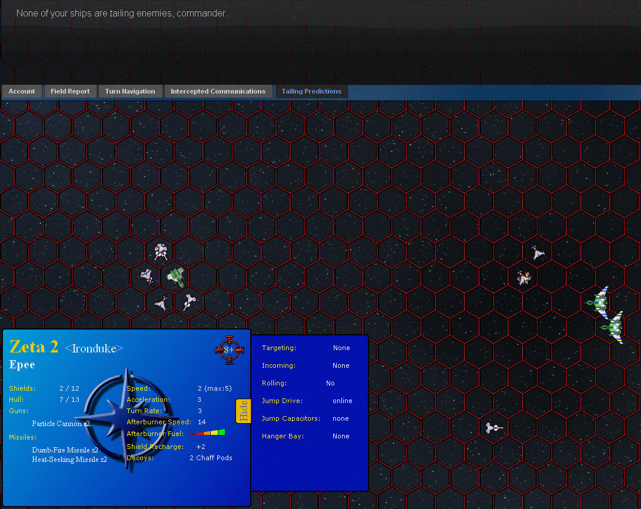Switch to the Field Report tab

click(70, 91)
